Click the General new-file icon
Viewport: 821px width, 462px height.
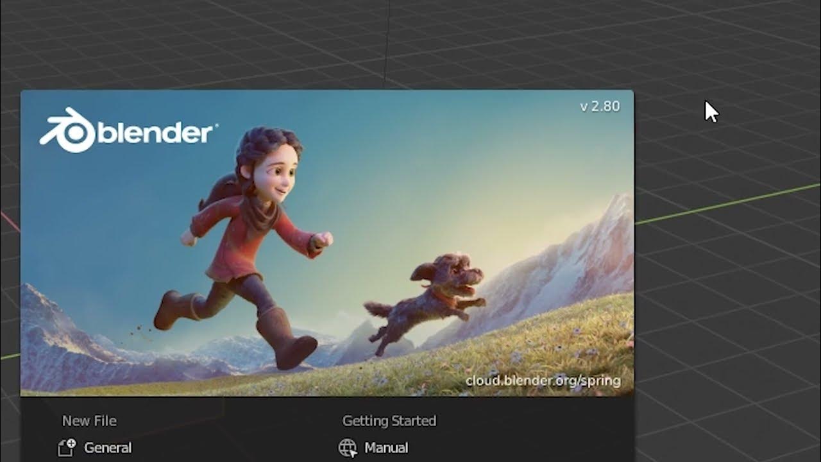67,448
